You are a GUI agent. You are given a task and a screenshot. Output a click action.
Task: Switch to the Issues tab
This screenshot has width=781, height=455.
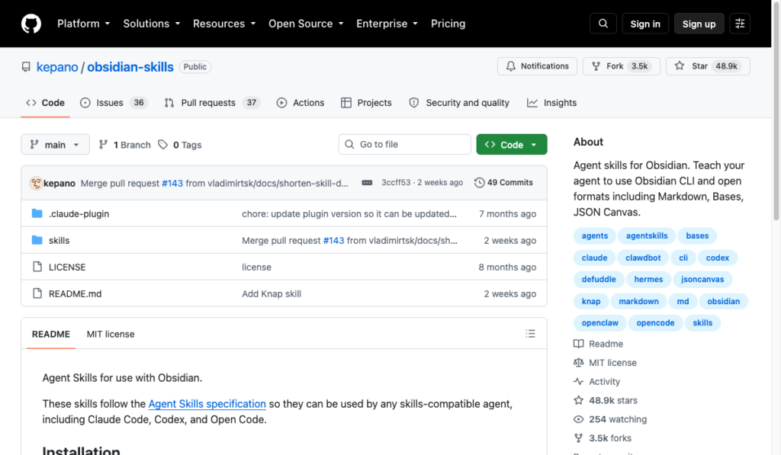tap(114, 103)
